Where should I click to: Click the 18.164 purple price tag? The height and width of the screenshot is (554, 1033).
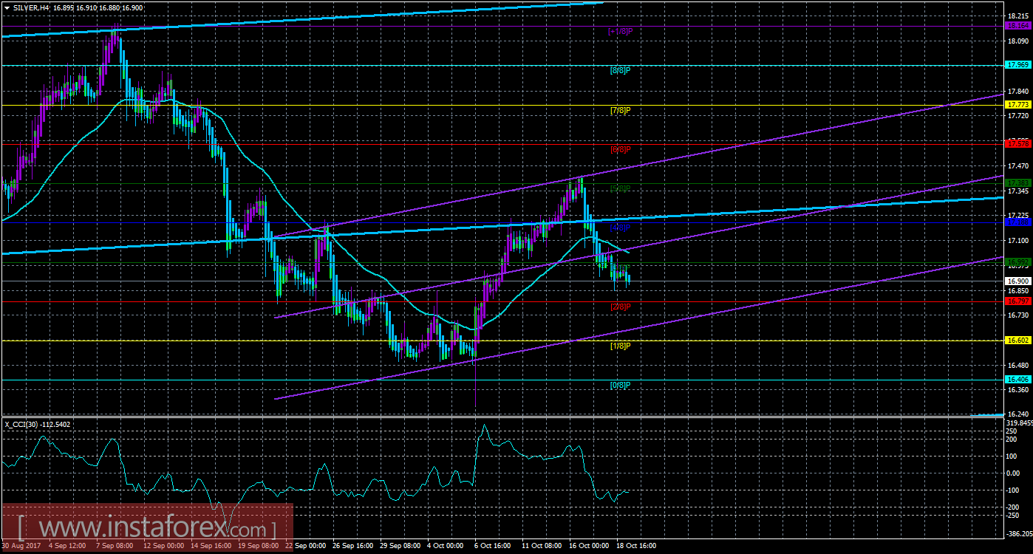(1018, 25)
